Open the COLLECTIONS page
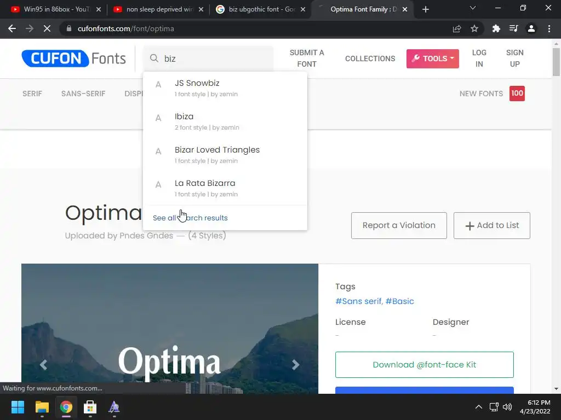561x420 pixels. [370, 59]
